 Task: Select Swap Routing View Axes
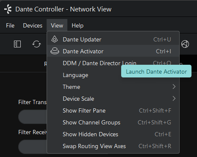click(x=113, y=146)
